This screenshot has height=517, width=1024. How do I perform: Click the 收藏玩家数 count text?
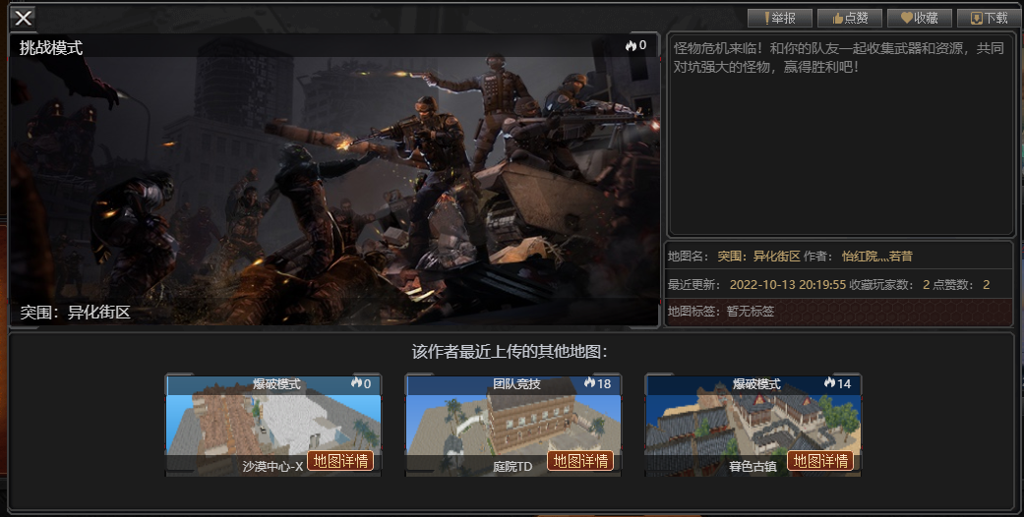[x=889, y=285]
